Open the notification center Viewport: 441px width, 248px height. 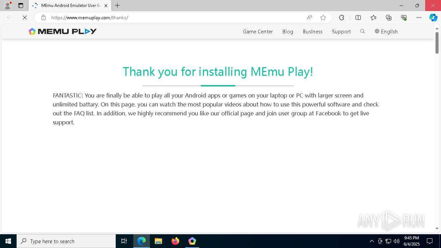pos(430,241)
